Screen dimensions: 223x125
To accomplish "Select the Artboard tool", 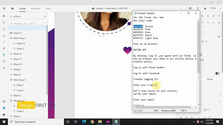I will [x=4, y=61].
